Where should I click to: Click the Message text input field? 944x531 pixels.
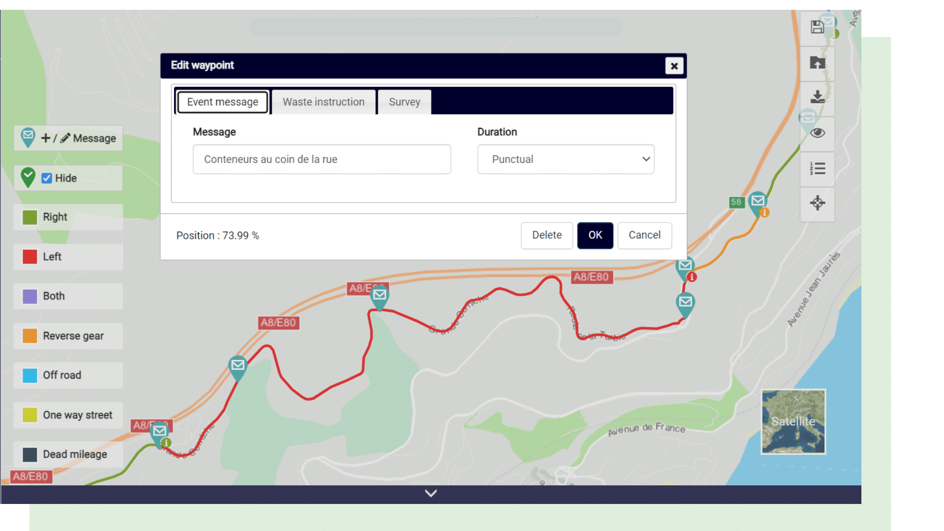click(x=322, y=159)
